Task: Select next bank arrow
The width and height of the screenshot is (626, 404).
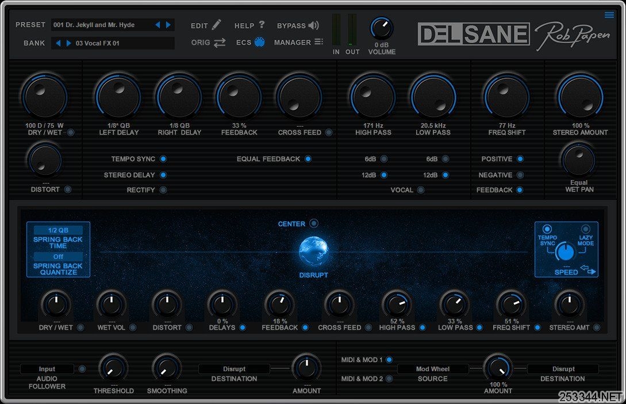Action: 68,43
